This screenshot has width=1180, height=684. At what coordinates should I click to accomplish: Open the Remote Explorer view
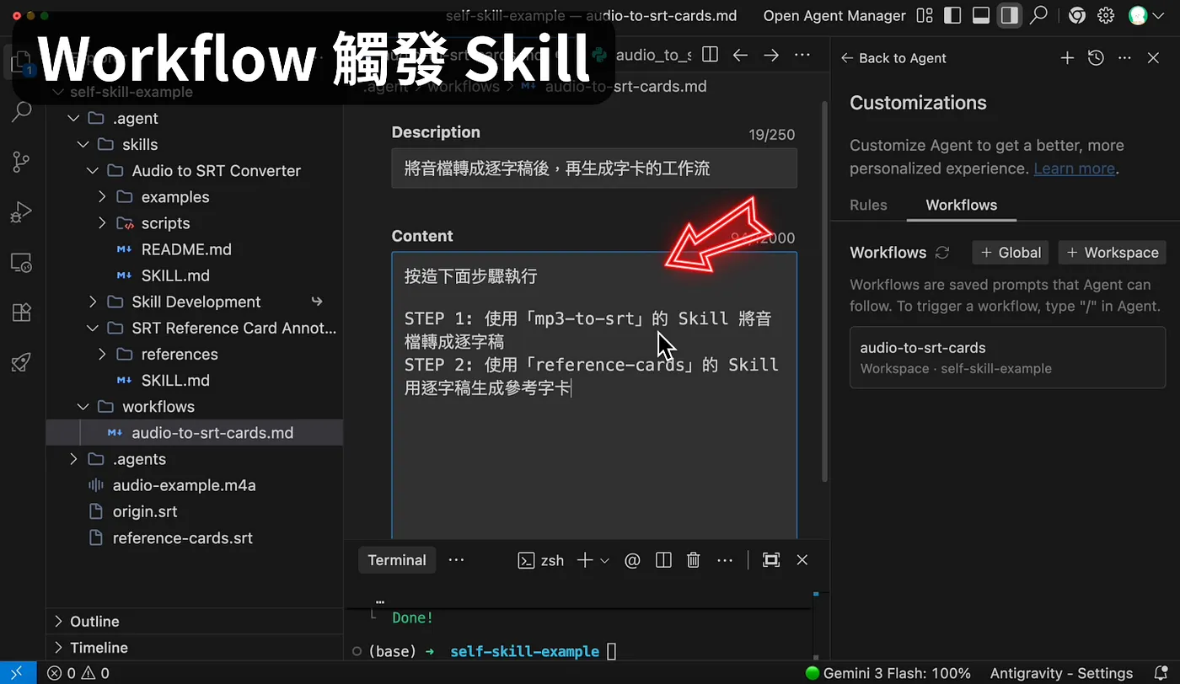[x=22, y=263]
